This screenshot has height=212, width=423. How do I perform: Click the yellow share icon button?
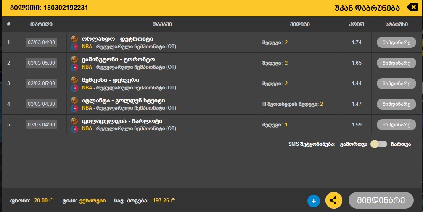pyautogui.click(x=334, y=200)
